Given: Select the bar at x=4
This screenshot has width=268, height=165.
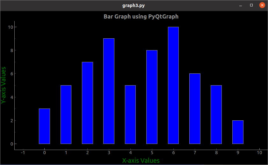Looking at the screenshot, I should [130, 115].
